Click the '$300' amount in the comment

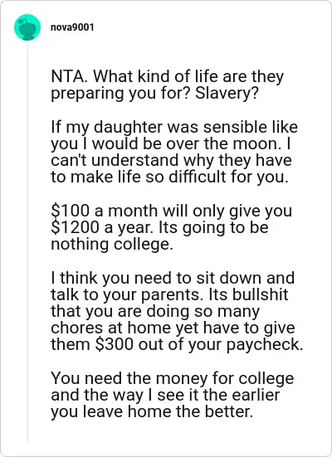point(115,344)
